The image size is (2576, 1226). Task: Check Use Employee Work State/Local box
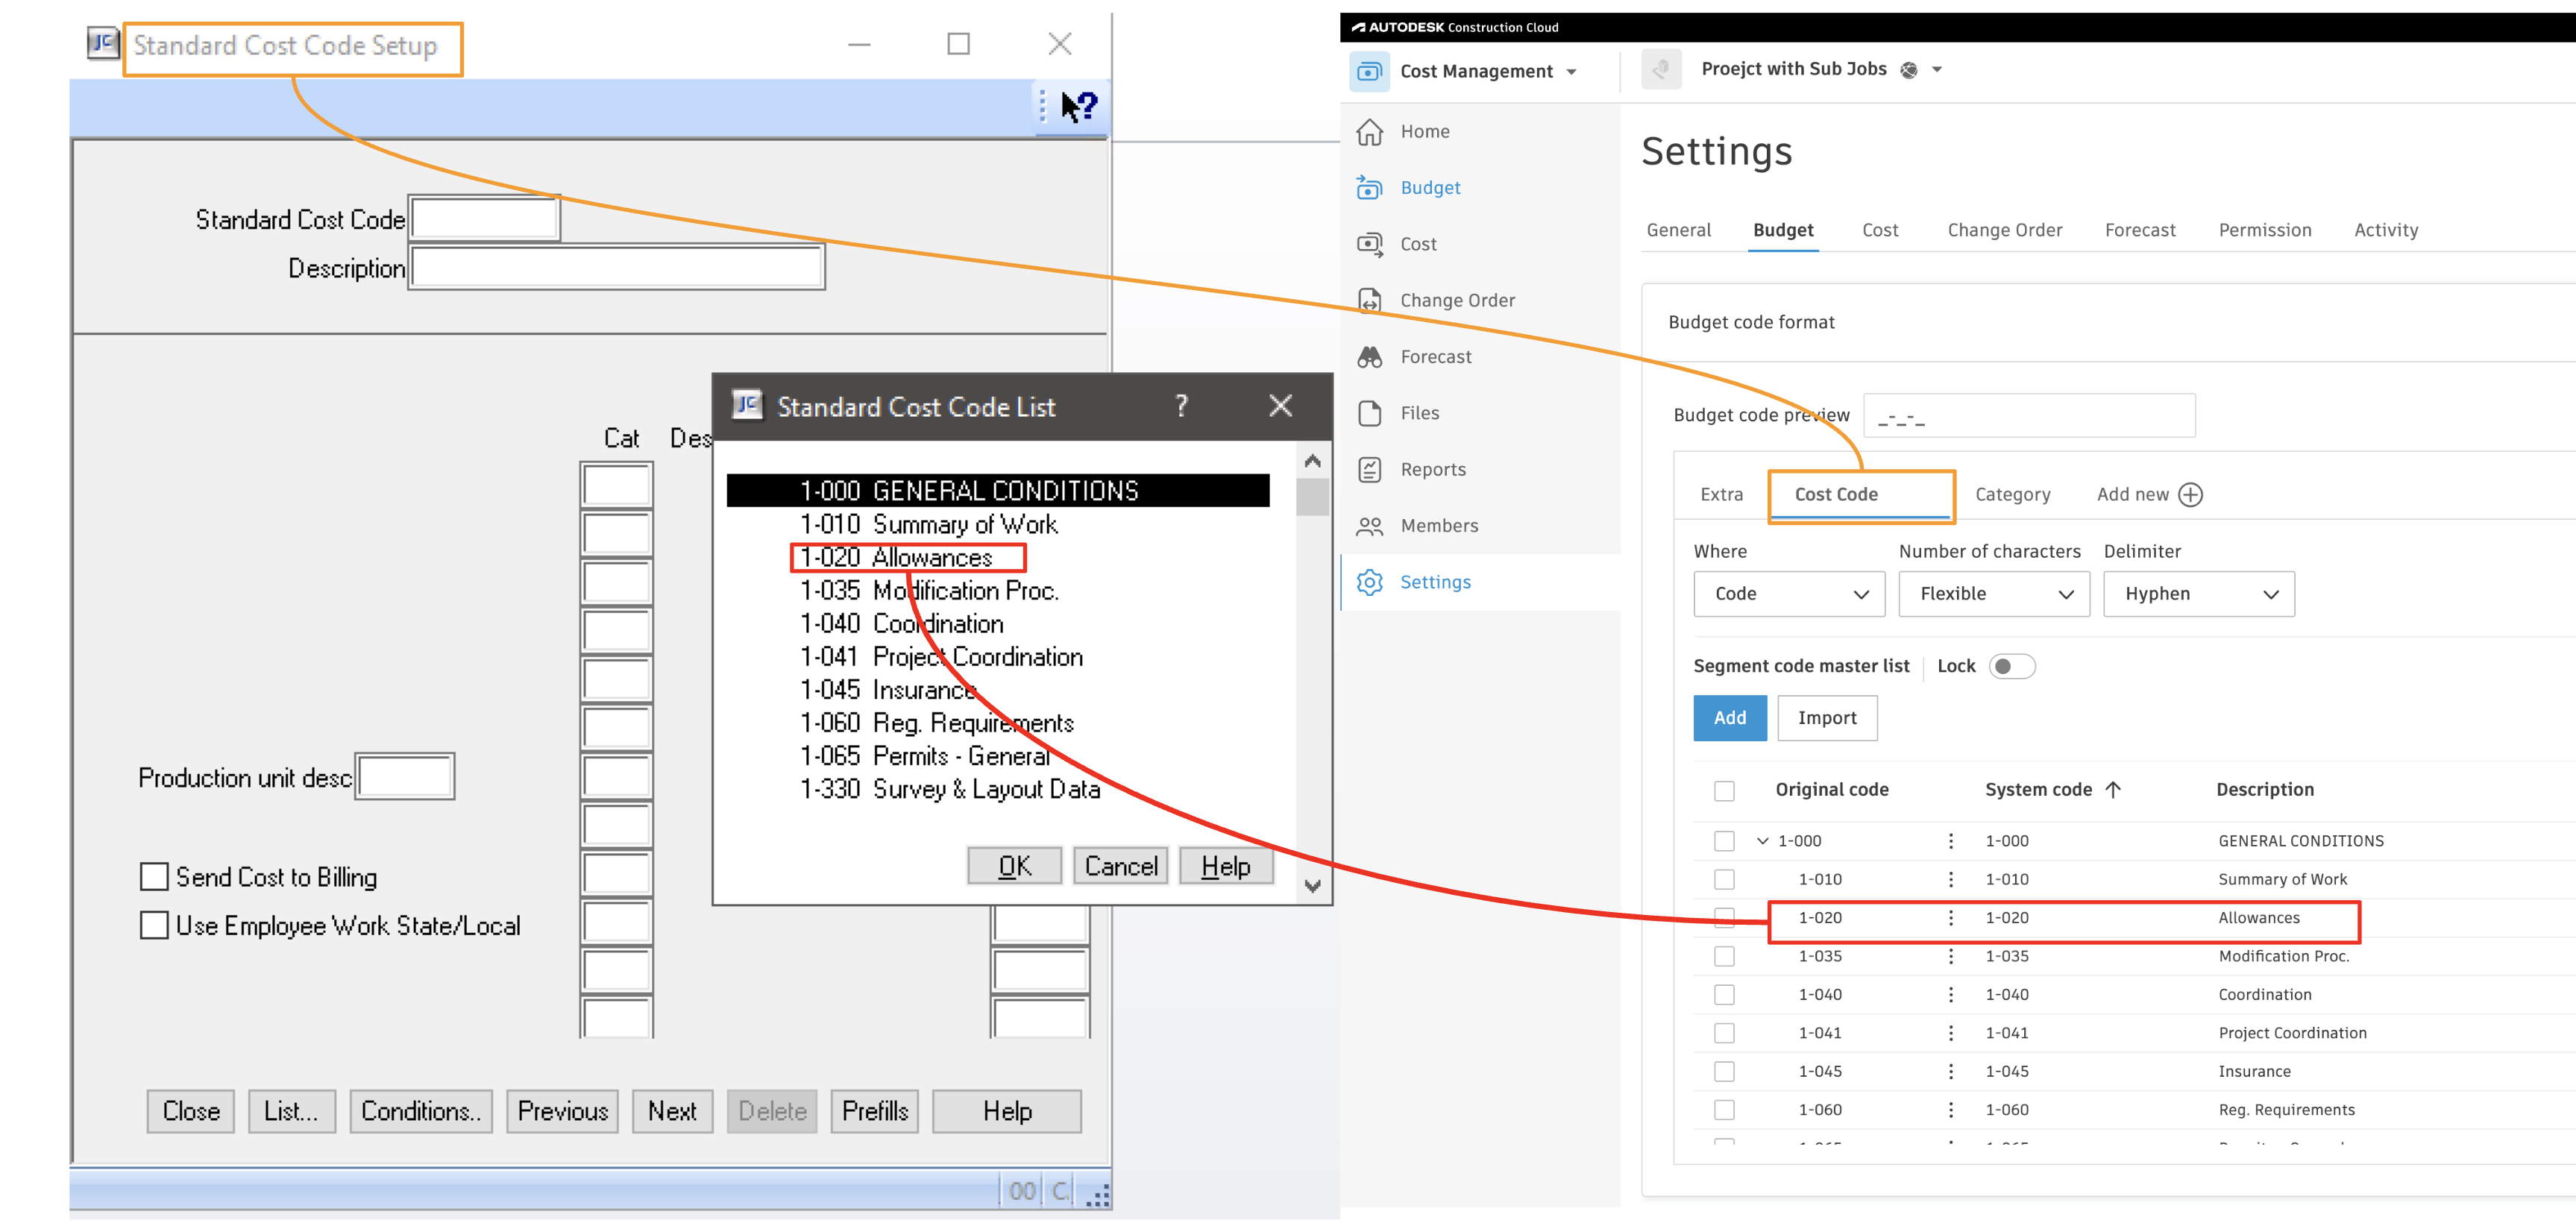pos(154,926)
